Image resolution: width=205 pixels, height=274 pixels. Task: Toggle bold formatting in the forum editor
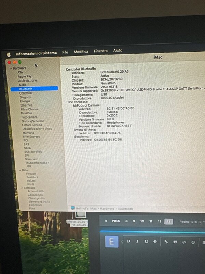(129, 241)
